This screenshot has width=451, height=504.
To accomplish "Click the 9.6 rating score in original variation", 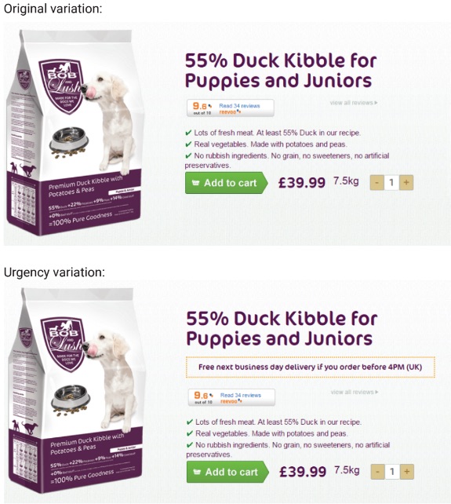I will point(200,106).
